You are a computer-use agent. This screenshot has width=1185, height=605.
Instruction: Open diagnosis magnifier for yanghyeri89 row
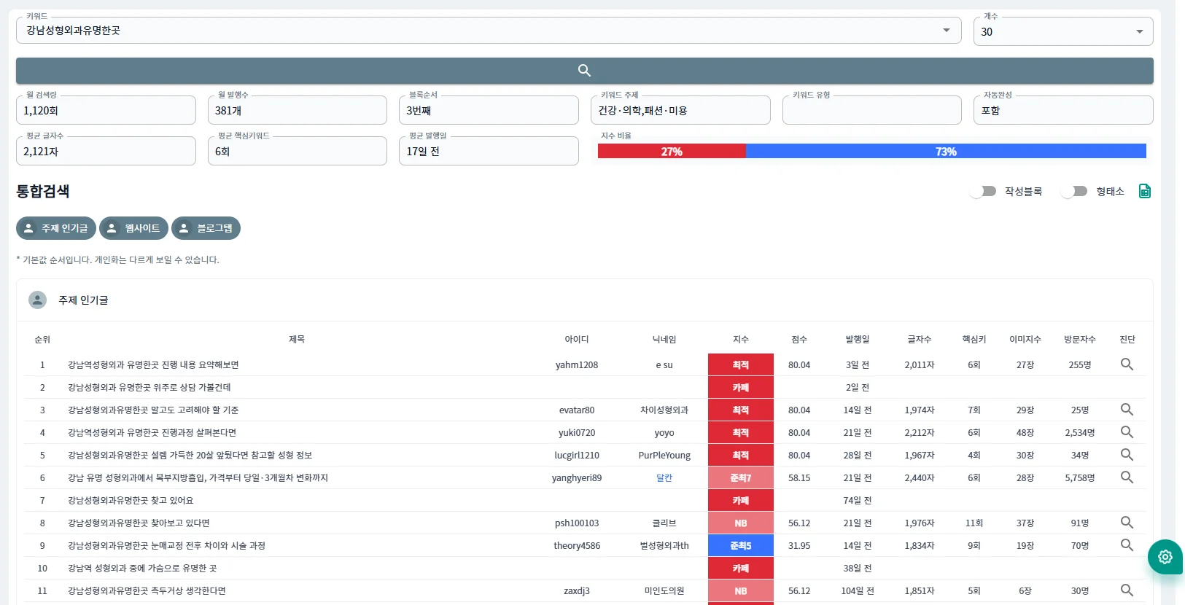pos(1127,477)
